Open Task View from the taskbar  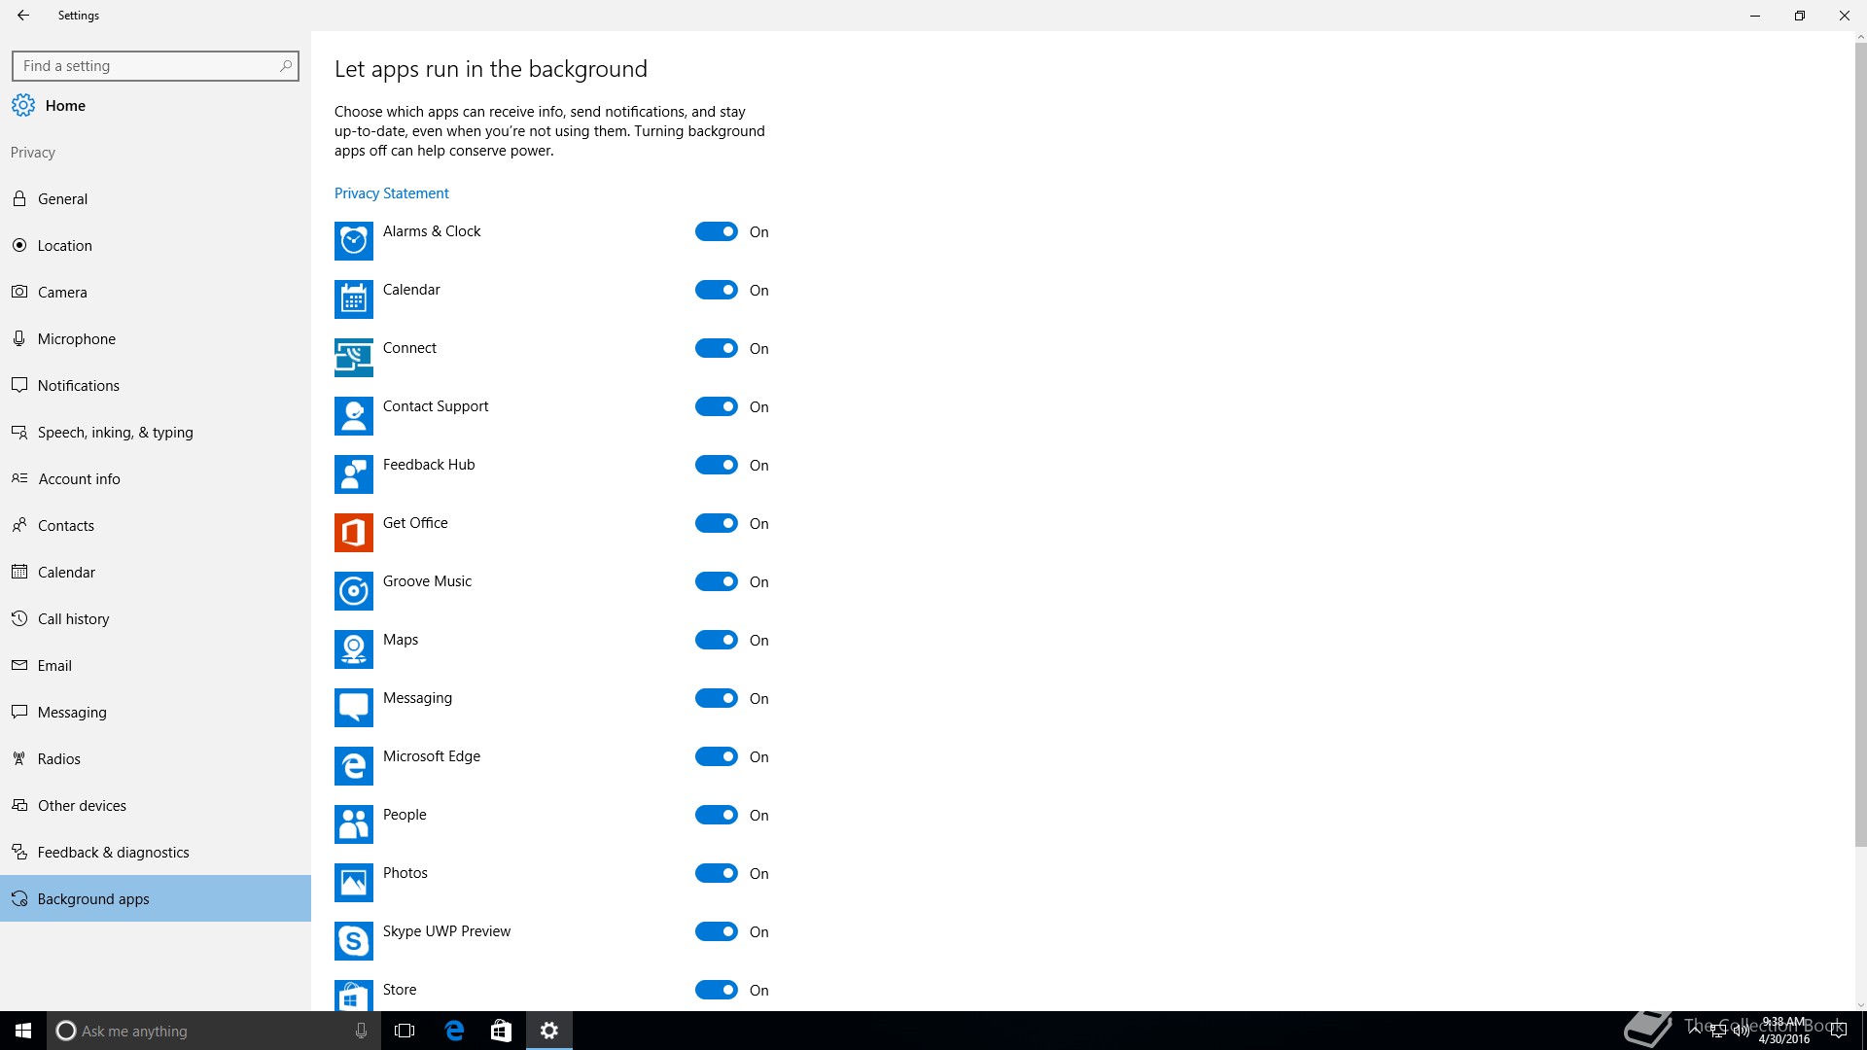(405, 1031)
